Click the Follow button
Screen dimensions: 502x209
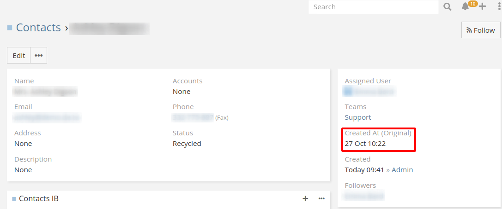click(481, 30)
